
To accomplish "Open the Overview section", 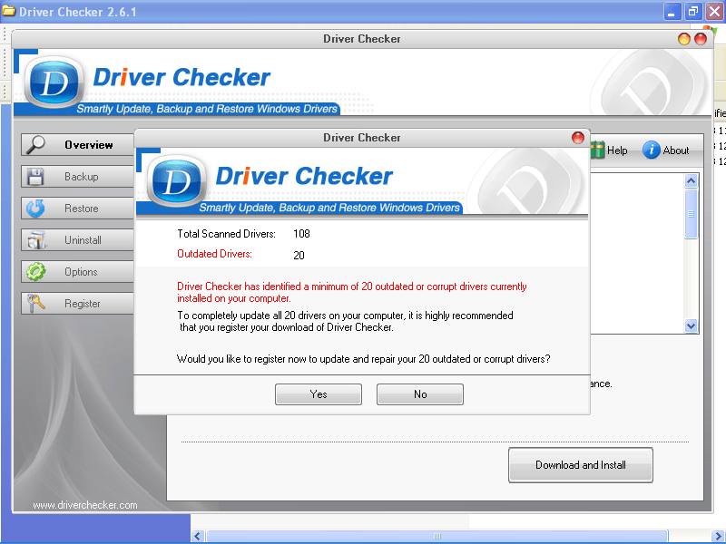I will point(77,145).
